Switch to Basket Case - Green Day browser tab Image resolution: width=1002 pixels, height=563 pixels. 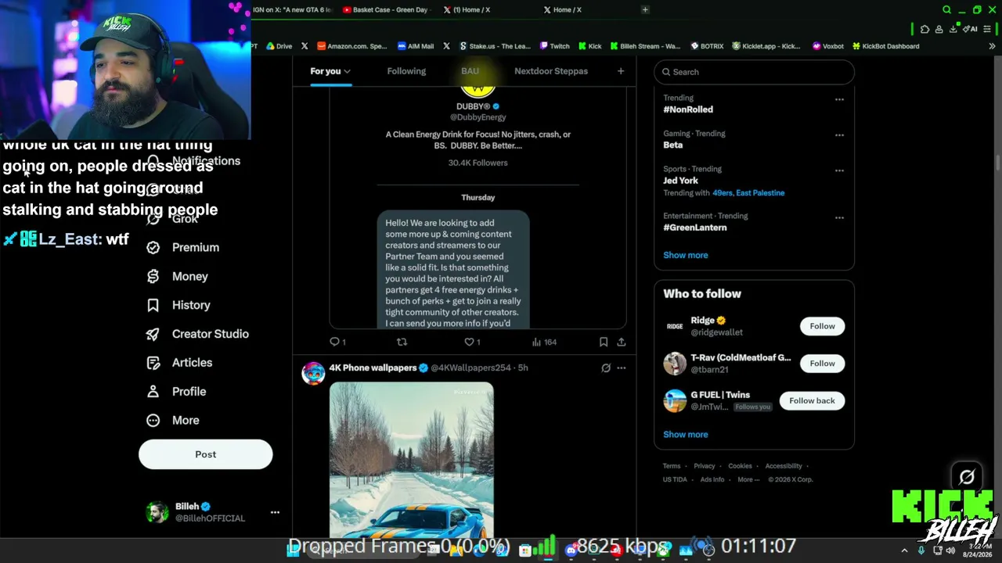[x=384, y=10]
